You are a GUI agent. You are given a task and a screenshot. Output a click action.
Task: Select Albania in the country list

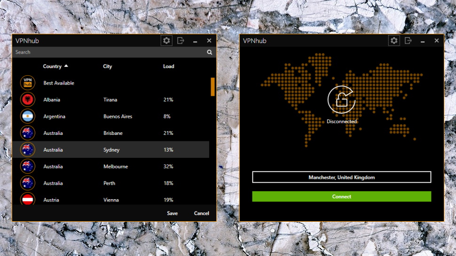[52, 100]
